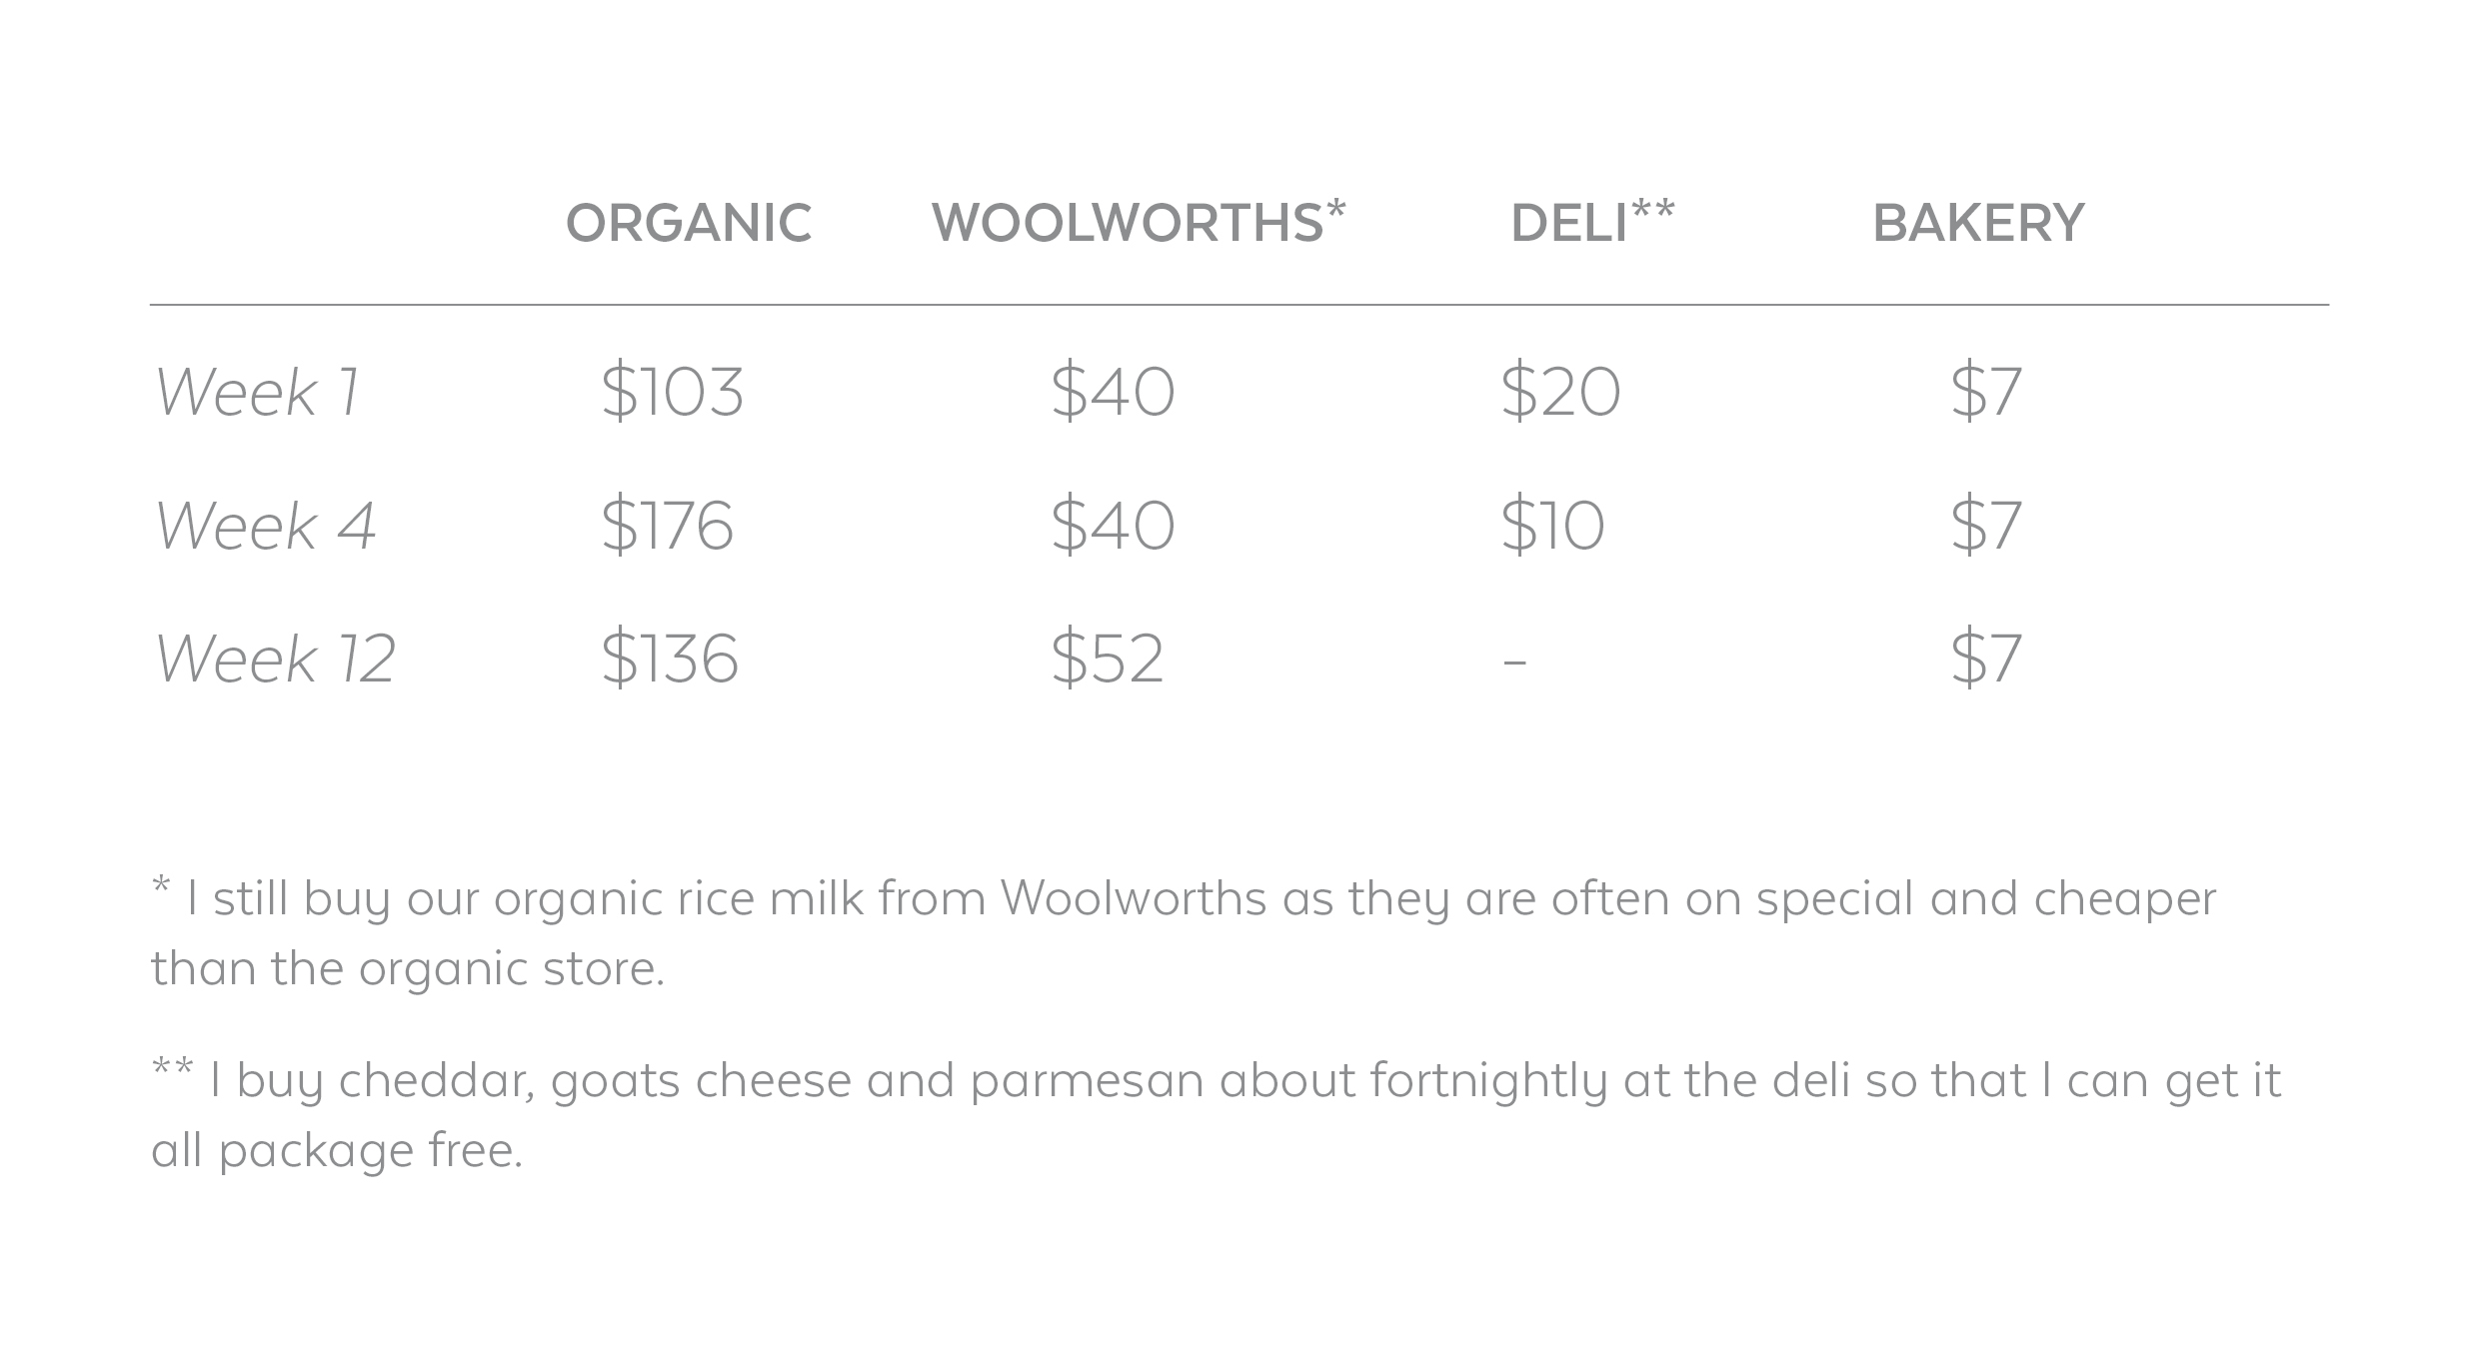Click the $20 deli value
The height and width of the screenshot is (1349, 2479).
coord(1560,391)
